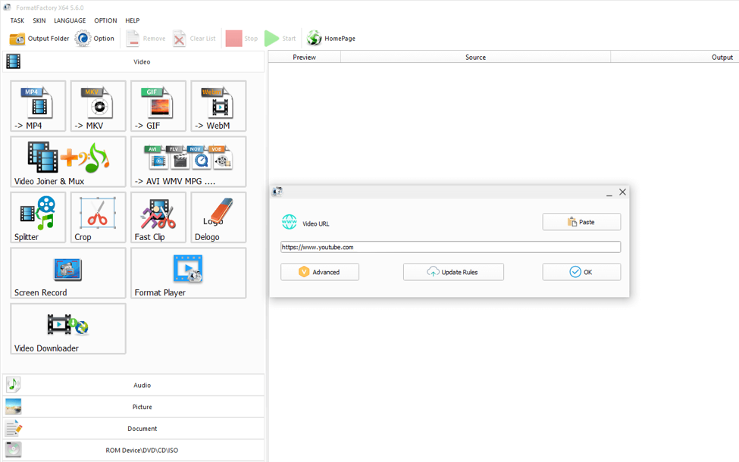This screenshot has height=462, width=739.
Task: Open the LANGUAGE menu
Action: point(70,20)
